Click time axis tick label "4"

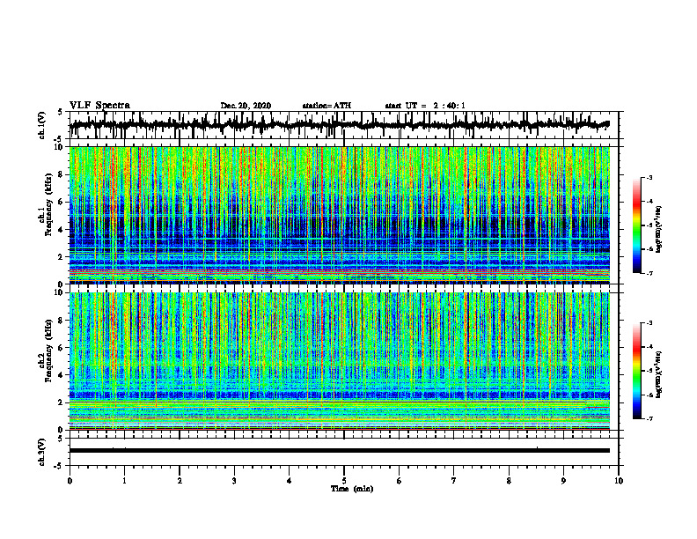coord(290,481)
